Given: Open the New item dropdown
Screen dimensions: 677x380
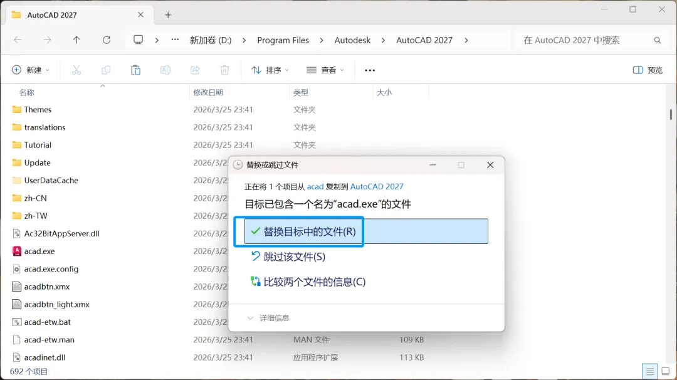Looking at the screenshot, I should tap(31, 70).
